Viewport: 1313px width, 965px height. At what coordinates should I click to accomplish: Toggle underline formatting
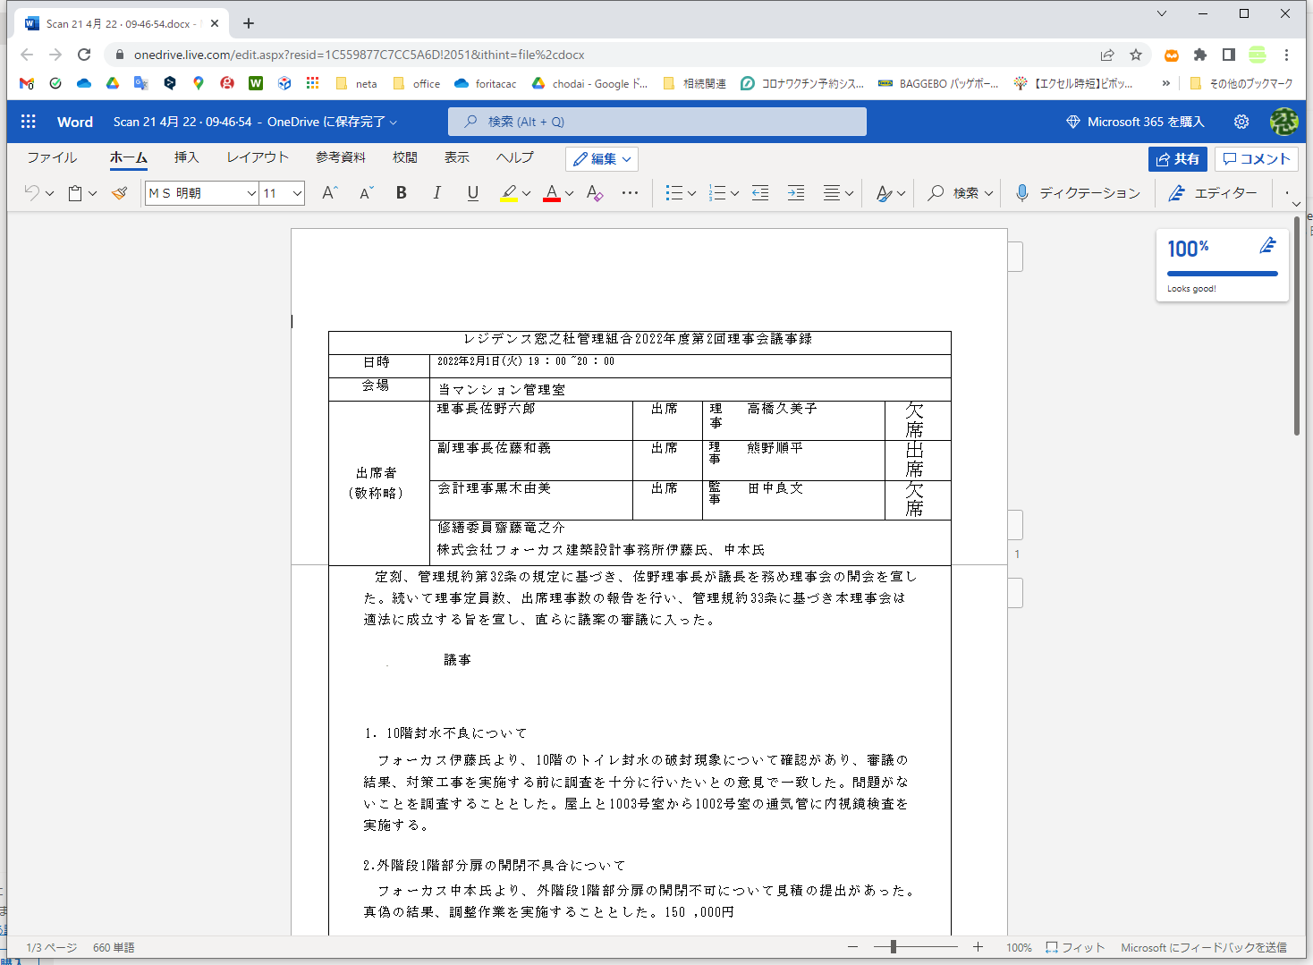tap(472, 192)
